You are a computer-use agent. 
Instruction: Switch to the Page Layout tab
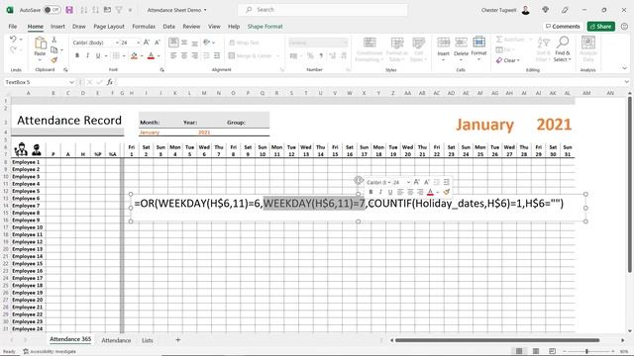[x=109, y=27]
